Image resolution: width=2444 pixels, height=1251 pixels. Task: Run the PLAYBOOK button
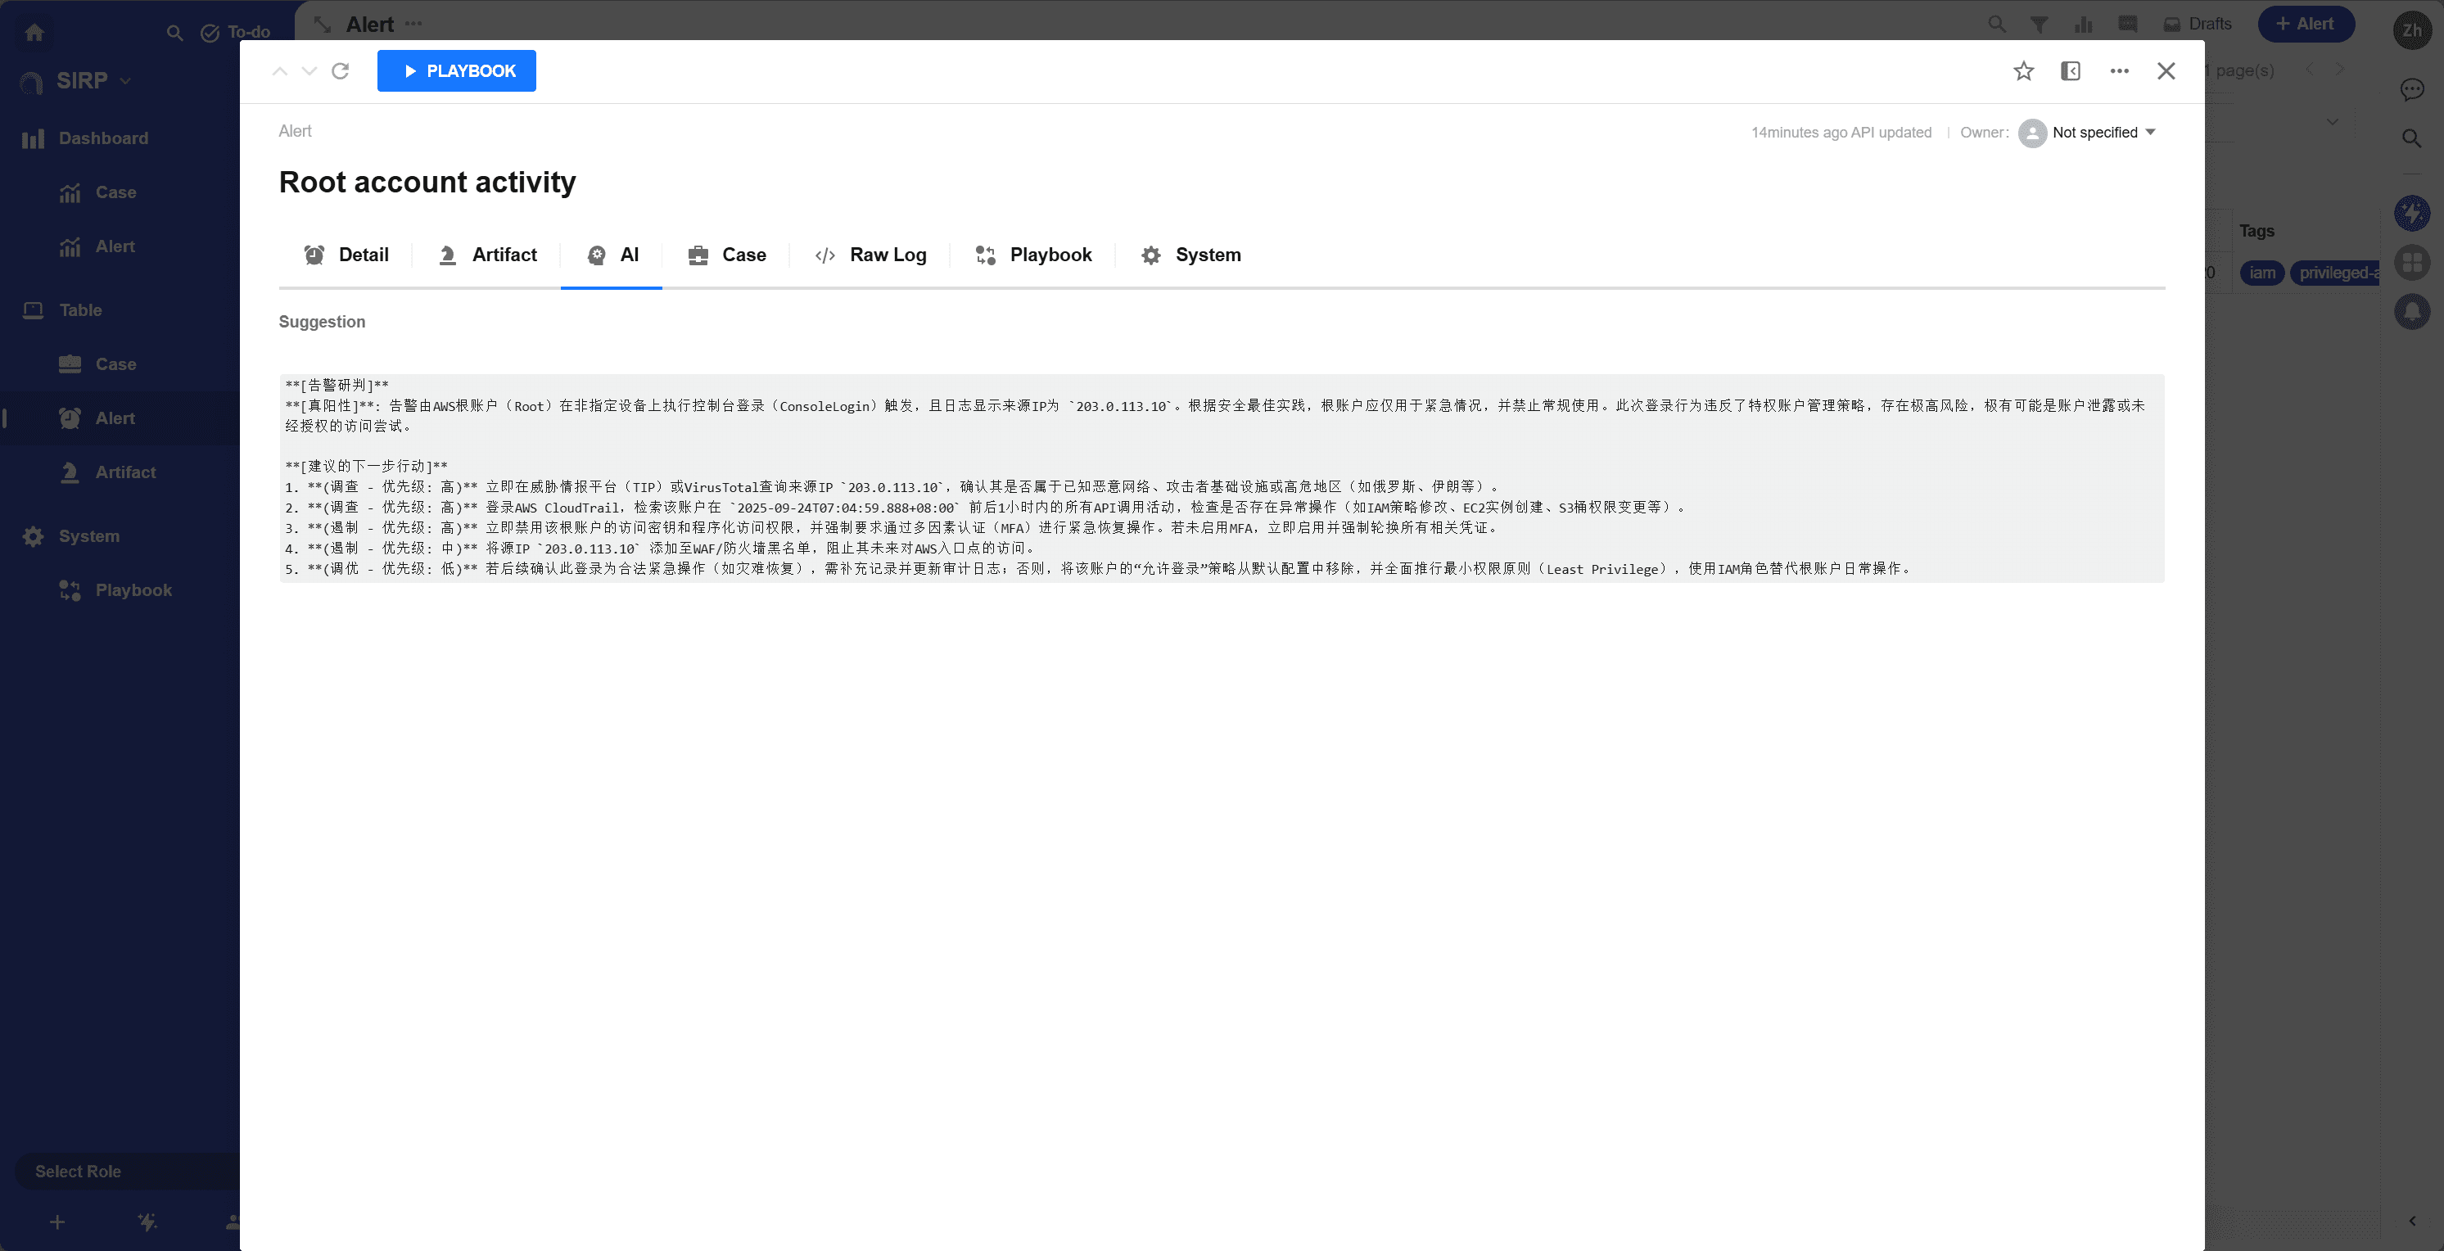pos(456,71)
